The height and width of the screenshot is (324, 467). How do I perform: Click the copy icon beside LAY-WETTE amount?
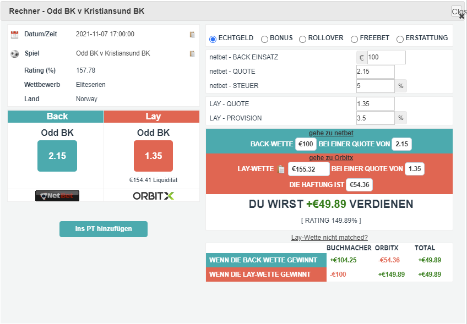(x=281, y=169)
